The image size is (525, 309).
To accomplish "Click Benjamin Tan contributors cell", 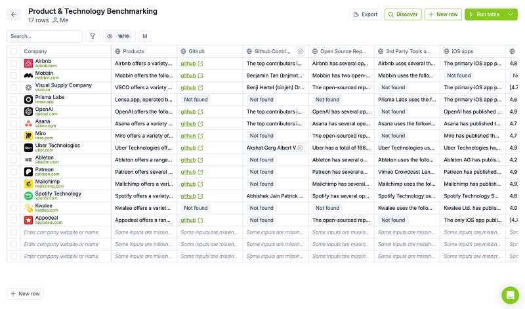I will coord(274,75).
